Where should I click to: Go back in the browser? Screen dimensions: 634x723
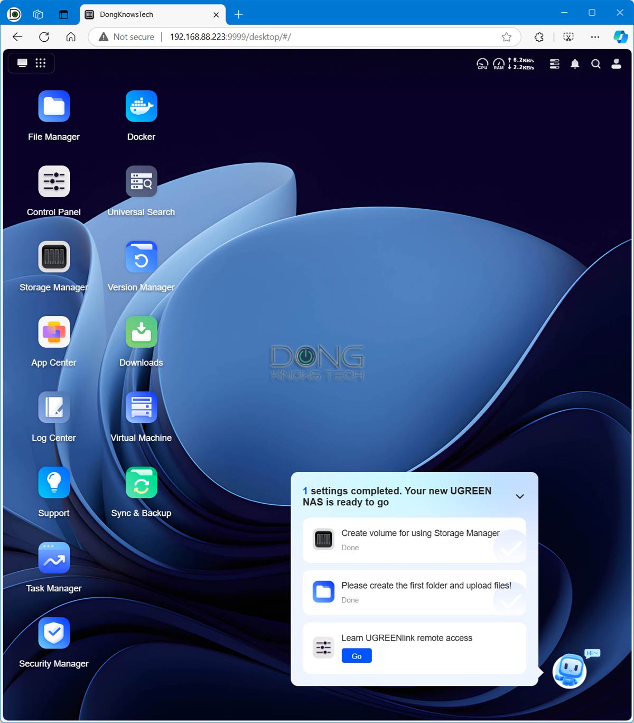click(17, 37)
